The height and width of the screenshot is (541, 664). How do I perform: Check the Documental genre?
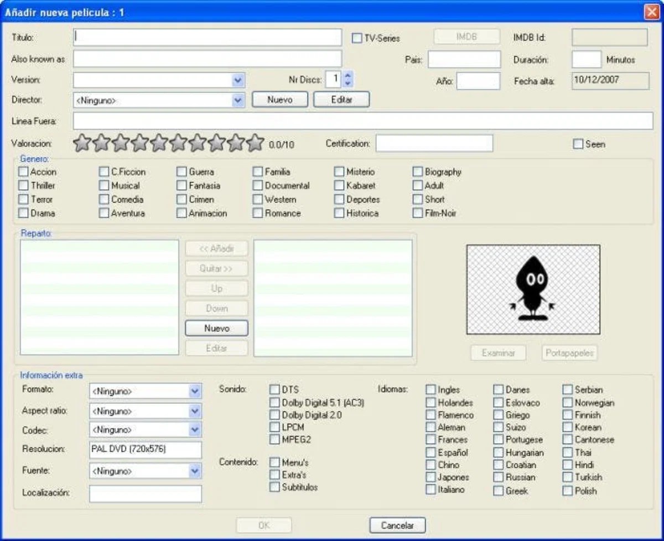pyautogui.click(x=257, y=185)
